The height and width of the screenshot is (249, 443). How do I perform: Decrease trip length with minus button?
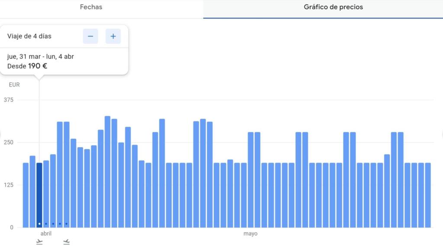(90, 36)
